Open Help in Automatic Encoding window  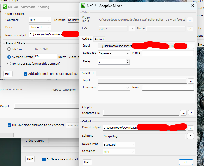[8, 74]
